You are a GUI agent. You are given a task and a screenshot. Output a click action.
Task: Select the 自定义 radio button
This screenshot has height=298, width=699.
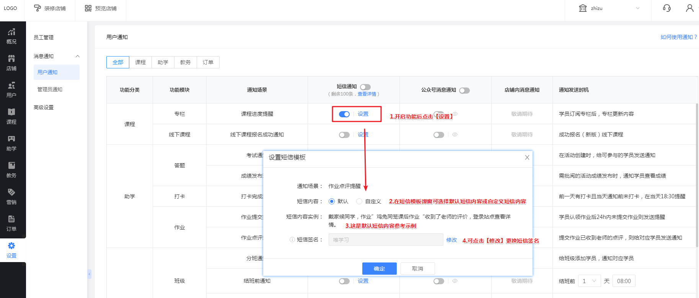359,201
